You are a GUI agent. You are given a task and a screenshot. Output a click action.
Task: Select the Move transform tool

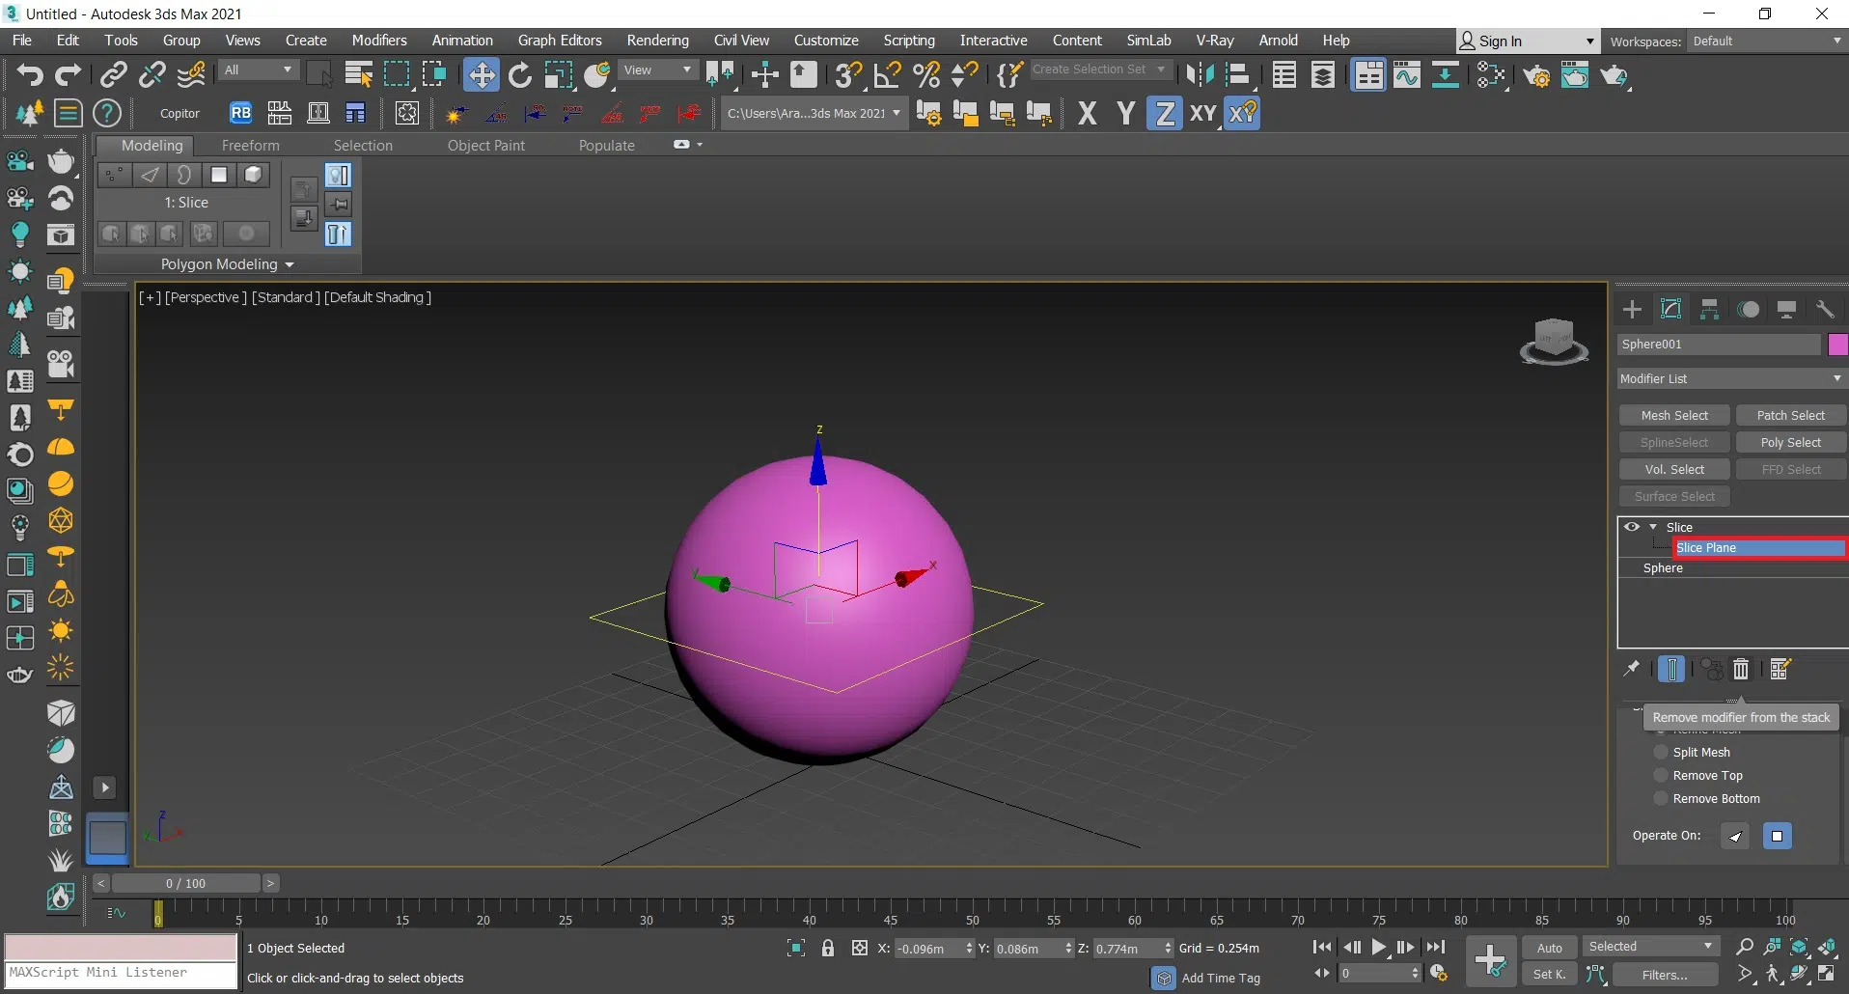[480, 75]
